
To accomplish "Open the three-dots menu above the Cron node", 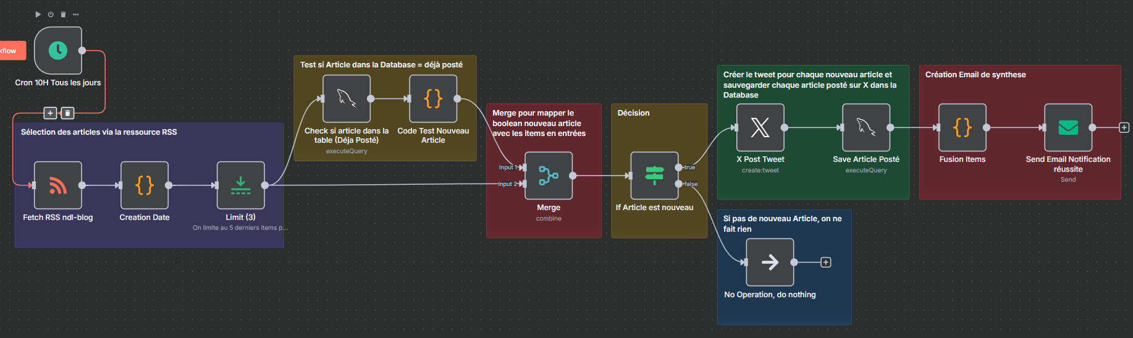I will click(x=75, y=14).
